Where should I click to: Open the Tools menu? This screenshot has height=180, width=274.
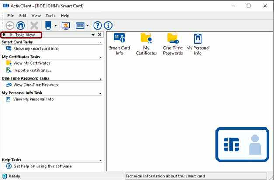(x=50, y=16)
